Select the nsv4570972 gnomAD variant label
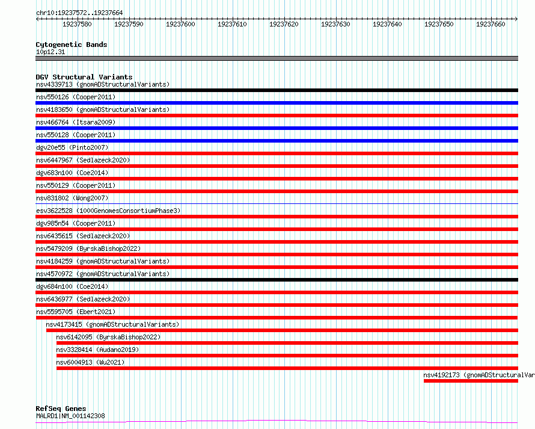Screen dimensions: 535x429 click(103, 274)
